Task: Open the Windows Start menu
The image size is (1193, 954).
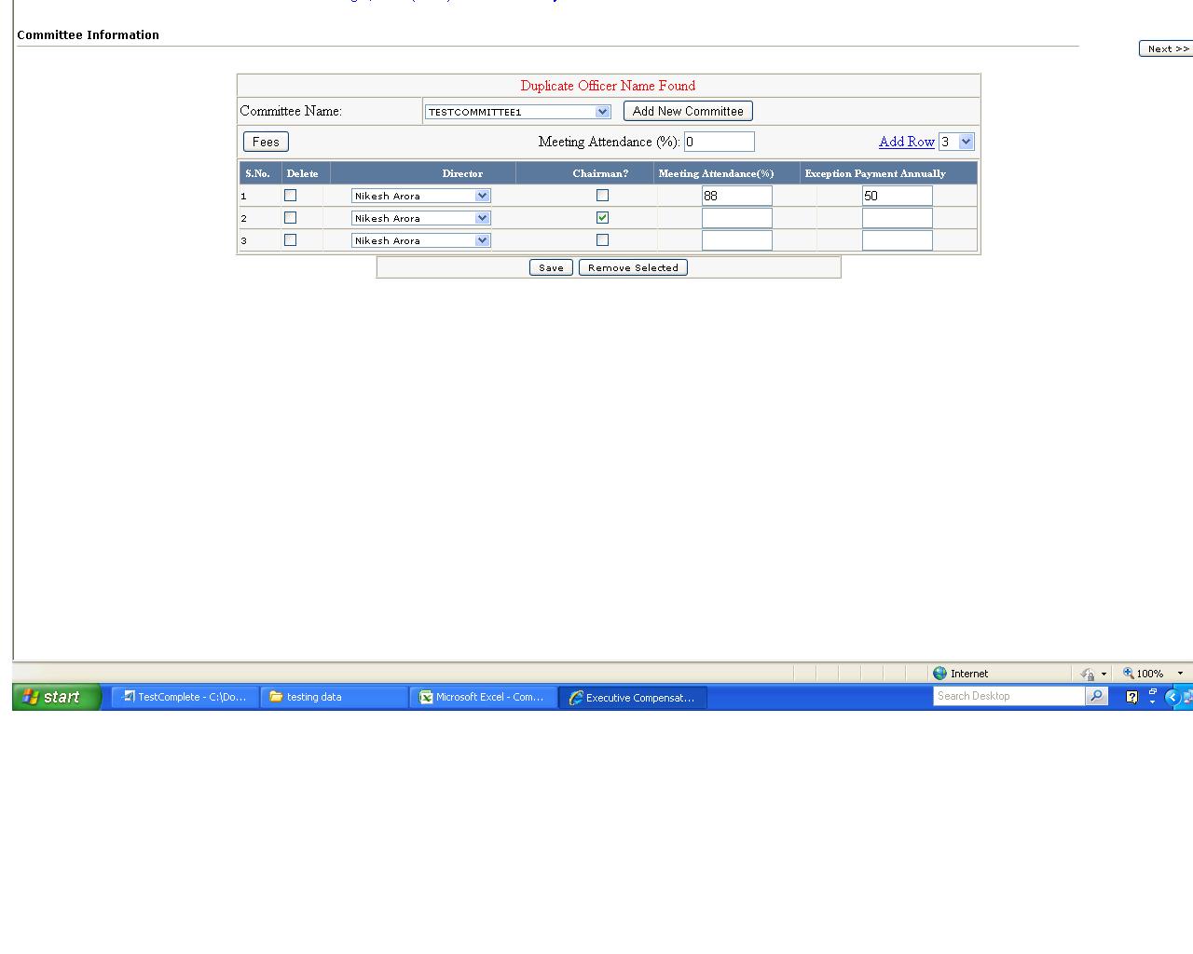Action: 56,697
